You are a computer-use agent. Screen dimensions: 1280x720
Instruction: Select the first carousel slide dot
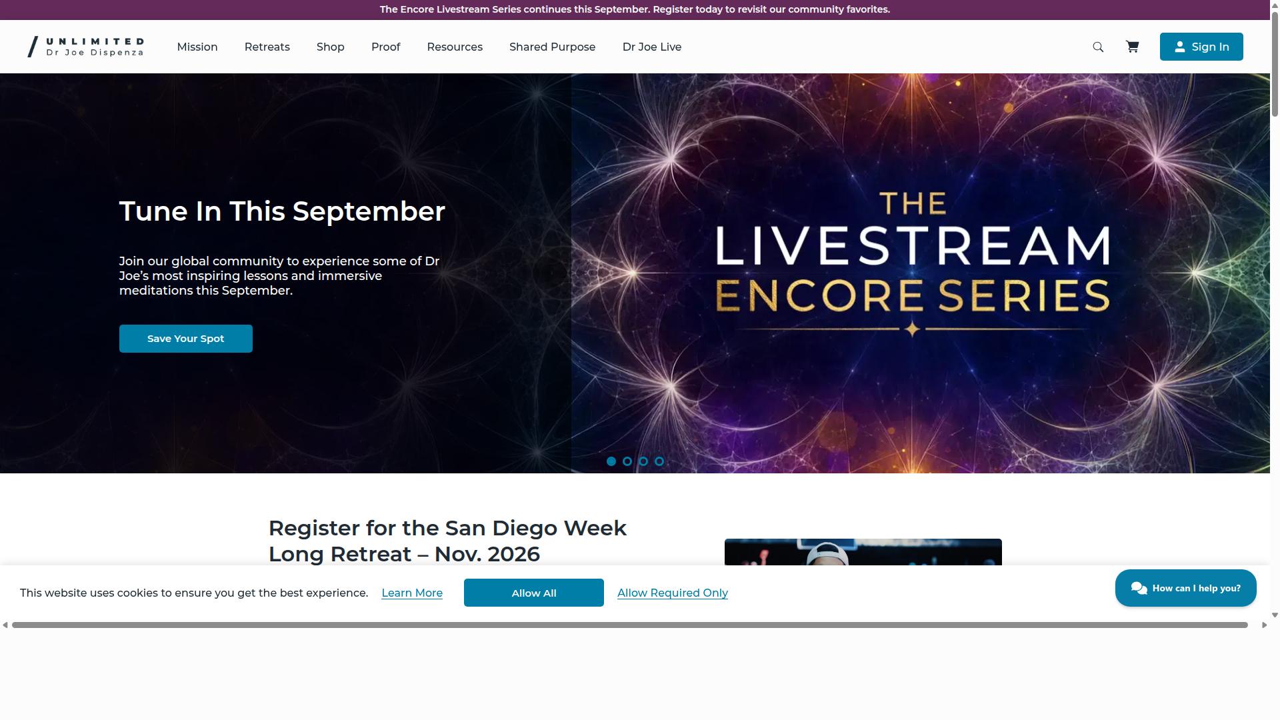point(611,461)
